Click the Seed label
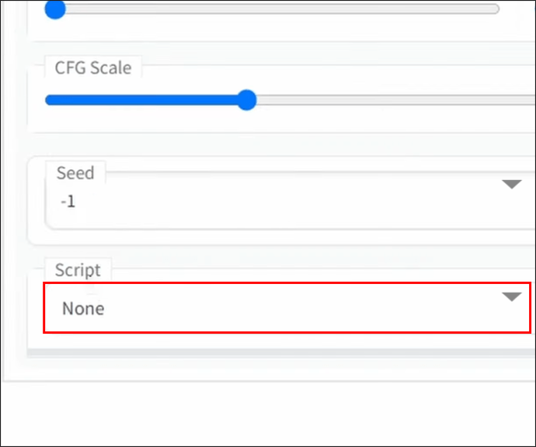Viewport: 536px width, 447px height. (x=75, y=172)
